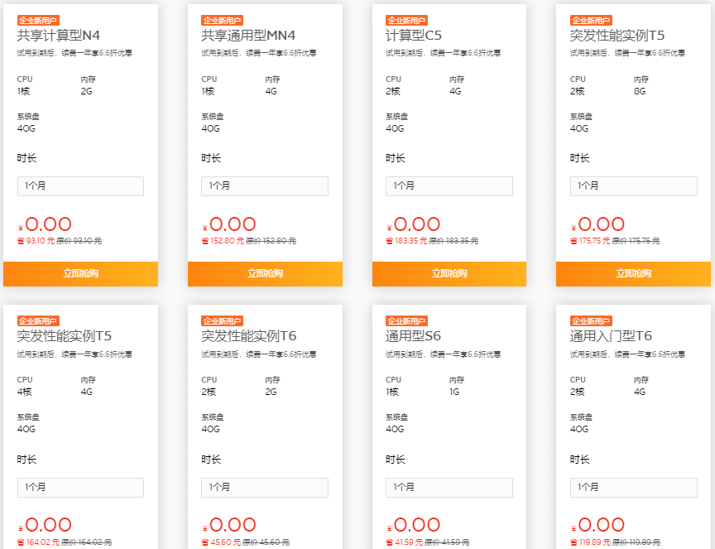Screen dimensions: 715x549
Task: Open the duration dropdown for 共享计算型N4
Action: point(80,186)
